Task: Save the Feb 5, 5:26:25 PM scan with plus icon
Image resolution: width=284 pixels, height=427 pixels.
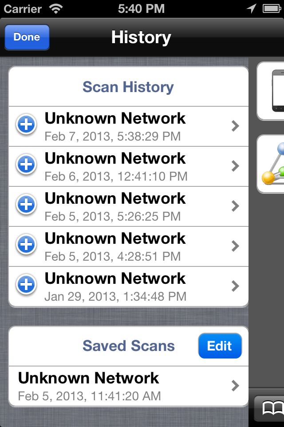Action: 26,205
